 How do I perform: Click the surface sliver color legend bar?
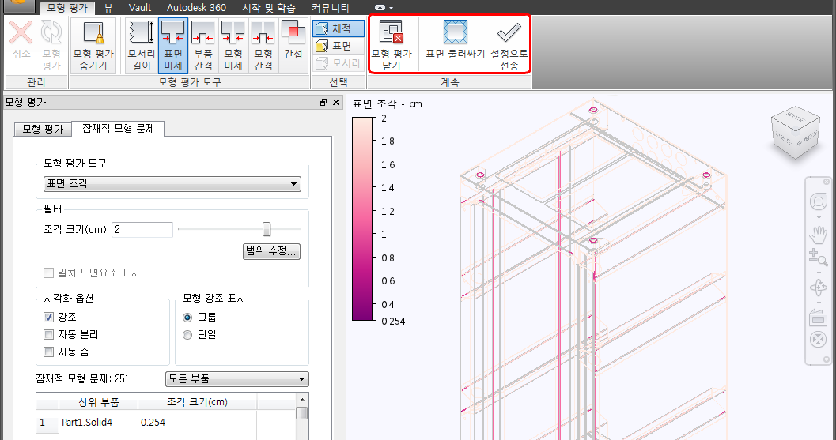(362, 219)
